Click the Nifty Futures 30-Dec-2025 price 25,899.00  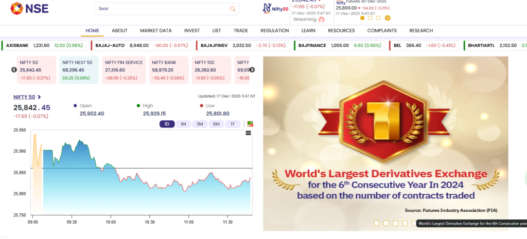346,8
